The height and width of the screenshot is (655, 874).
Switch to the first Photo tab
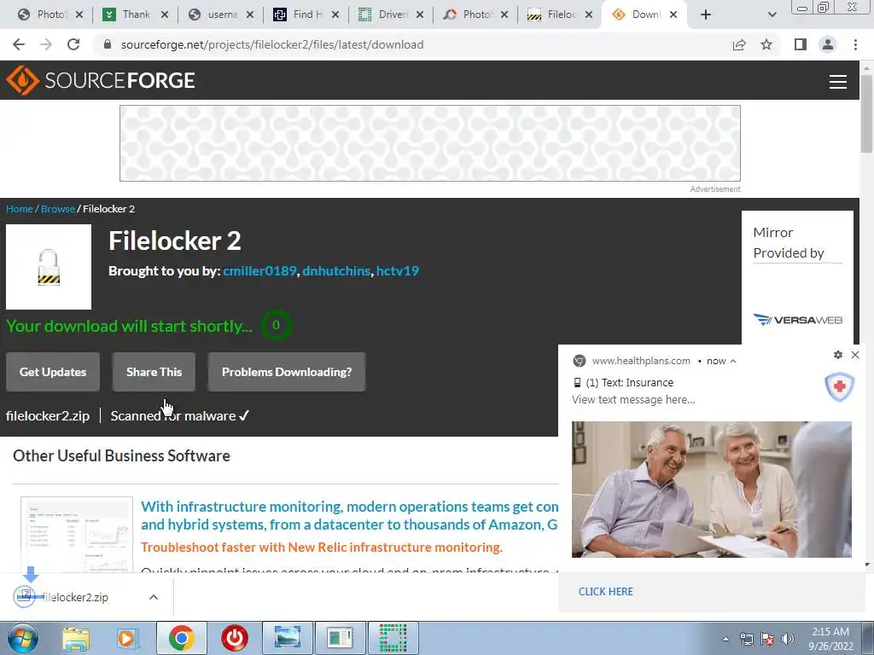point(50,14)
